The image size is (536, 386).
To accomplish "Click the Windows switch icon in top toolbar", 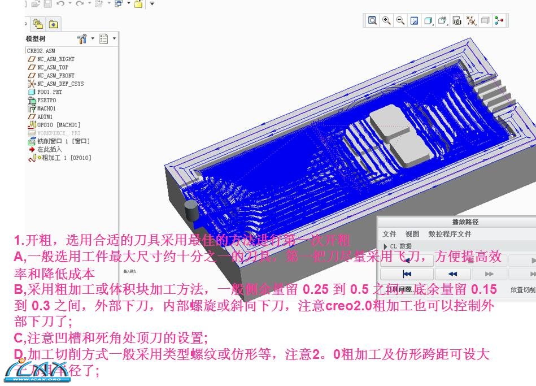I will coord(118,3).
